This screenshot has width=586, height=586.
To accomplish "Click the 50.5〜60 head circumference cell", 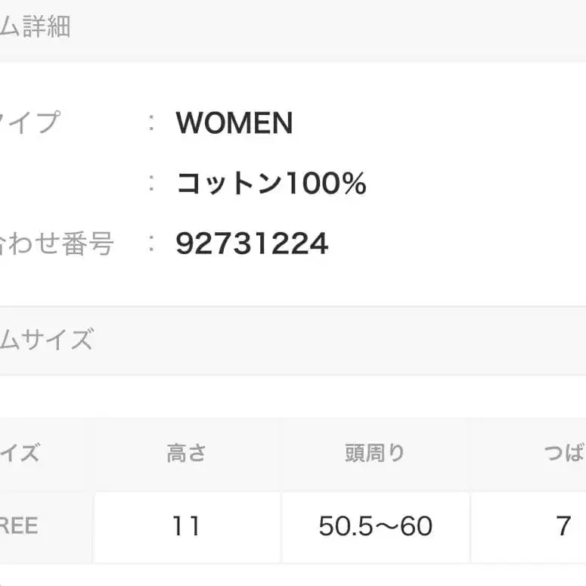I will 375,526.
